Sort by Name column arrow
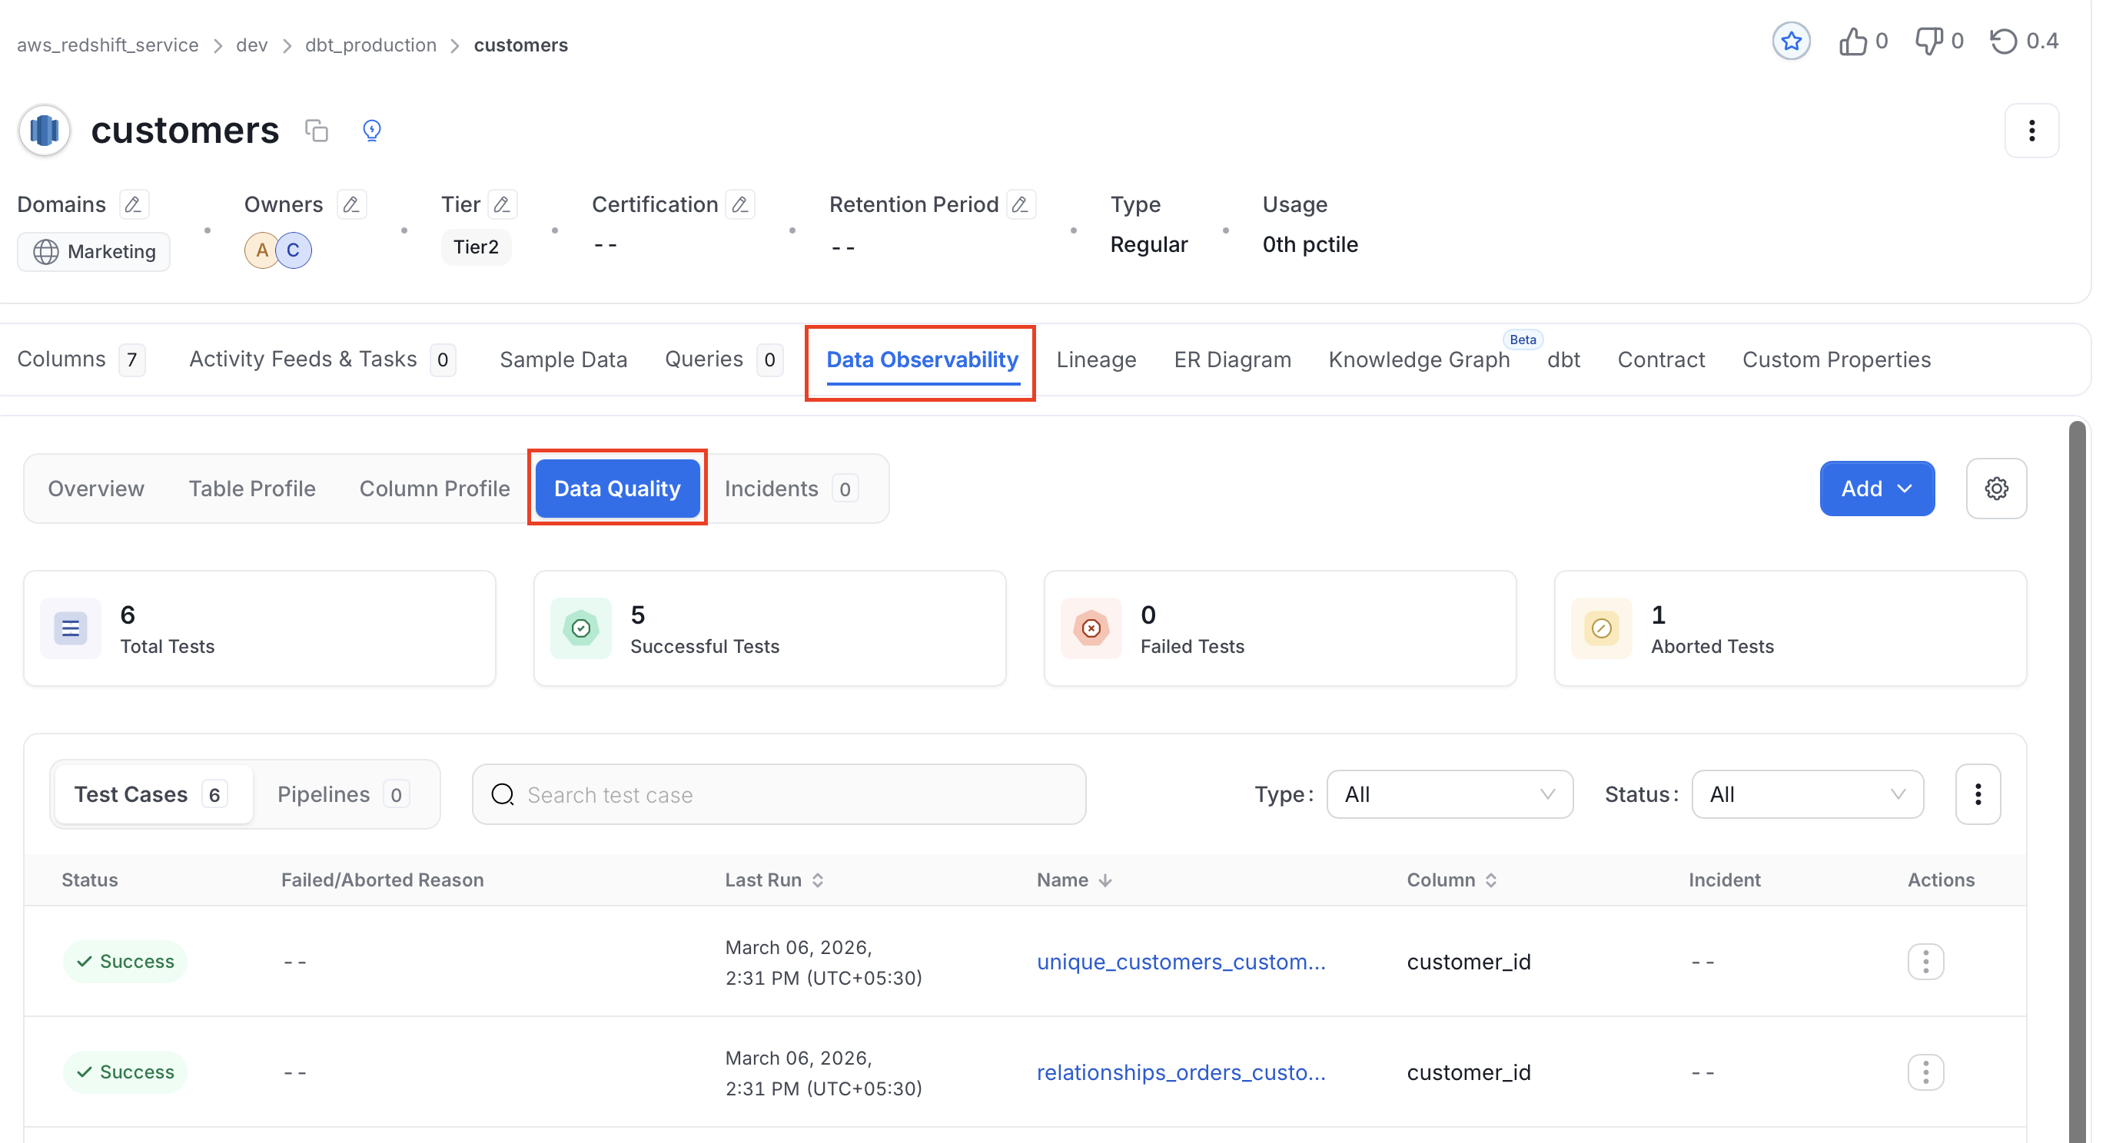2106x1143 pixels. click(1104, 880)
